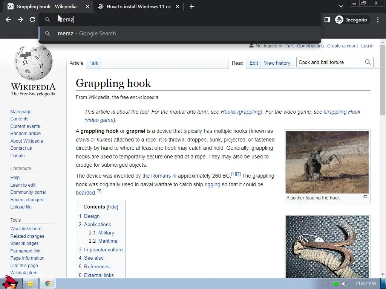Click the magnifier icon in the address bar
The width and height of the screenshot is (386, 289).
pyautogui.click(x=47, y=20)
